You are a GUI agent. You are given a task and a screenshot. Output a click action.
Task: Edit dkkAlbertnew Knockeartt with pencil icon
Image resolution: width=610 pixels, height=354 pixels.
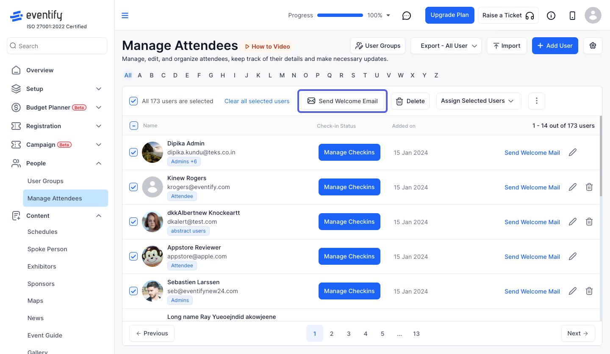[573, 222]
